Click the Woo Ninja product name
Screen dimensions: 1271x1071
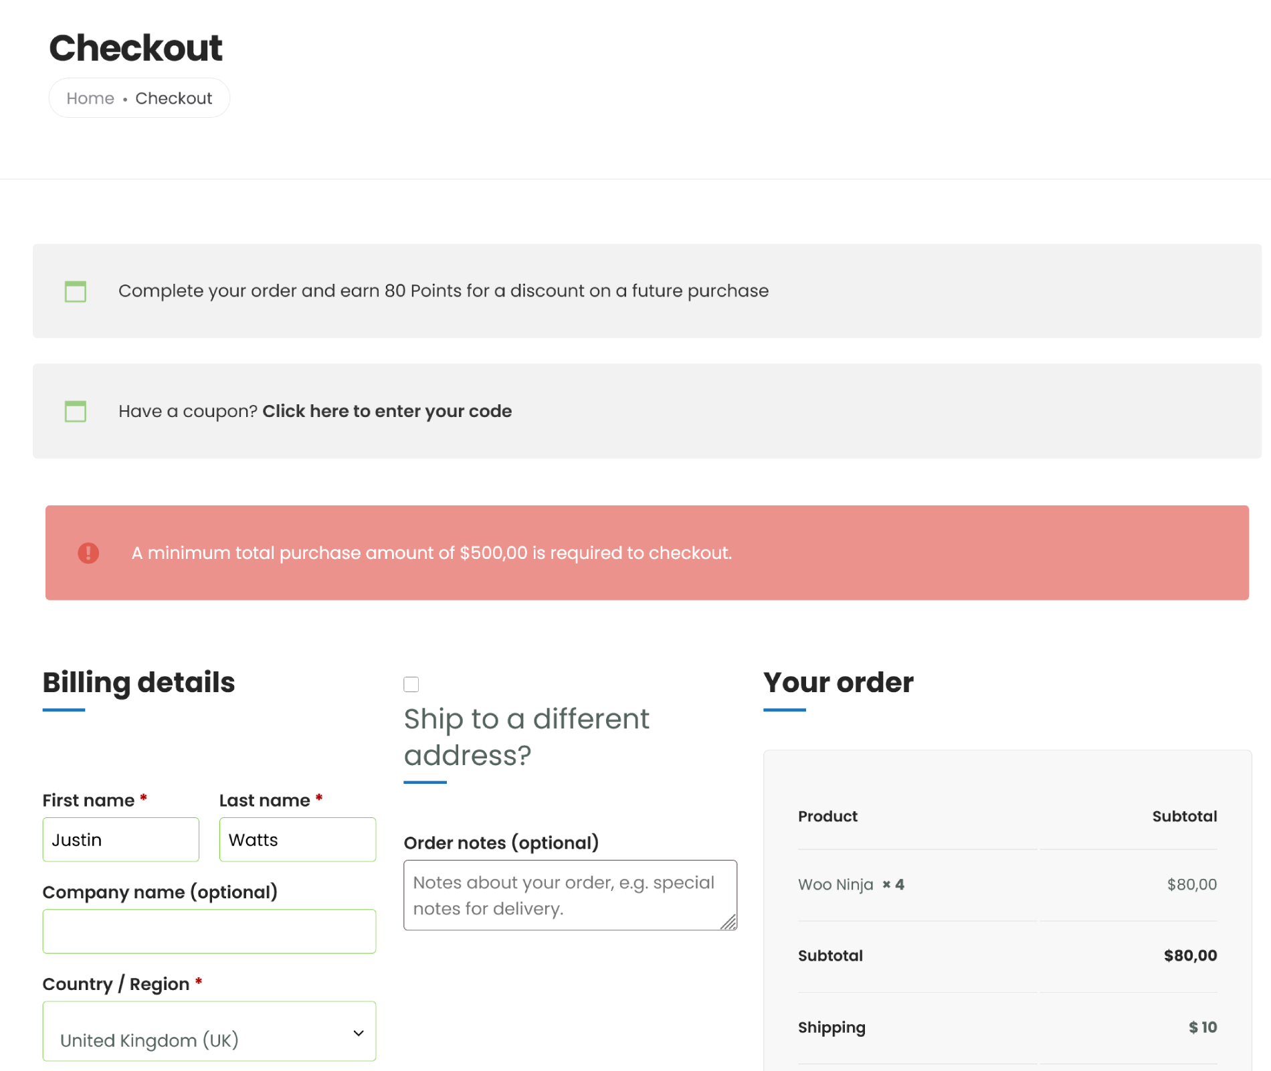836,884
